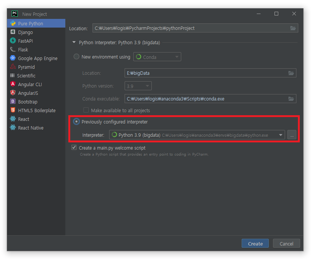Image resolution: width=313 pixels, height=261 pixels.
Task: Click the Scientific grid icon
Action: pyautogui.click(x=12, y=76)
